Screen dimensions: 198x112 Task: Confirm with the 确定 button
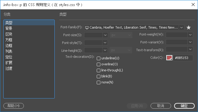tap(184, 106)
